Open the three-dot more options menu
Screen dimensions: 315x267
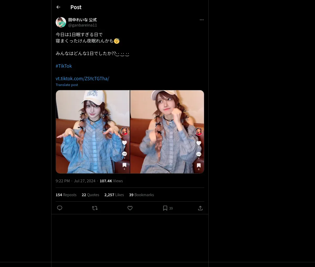point(202,20)
